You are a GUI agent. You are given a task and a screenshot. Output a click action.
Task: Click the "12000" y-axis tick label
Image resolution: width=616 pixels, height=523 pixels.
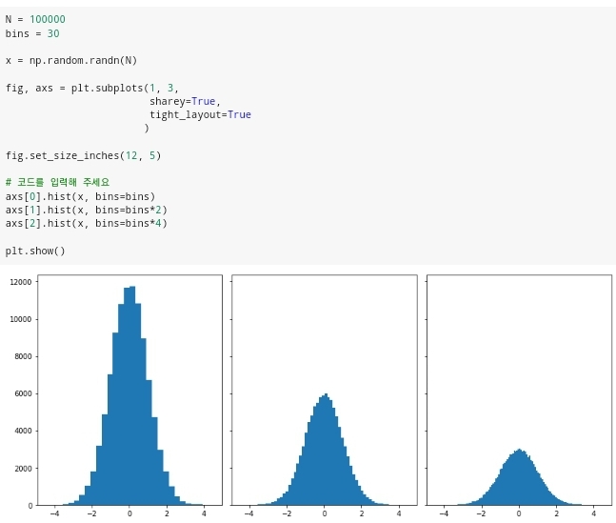[21, 282]
